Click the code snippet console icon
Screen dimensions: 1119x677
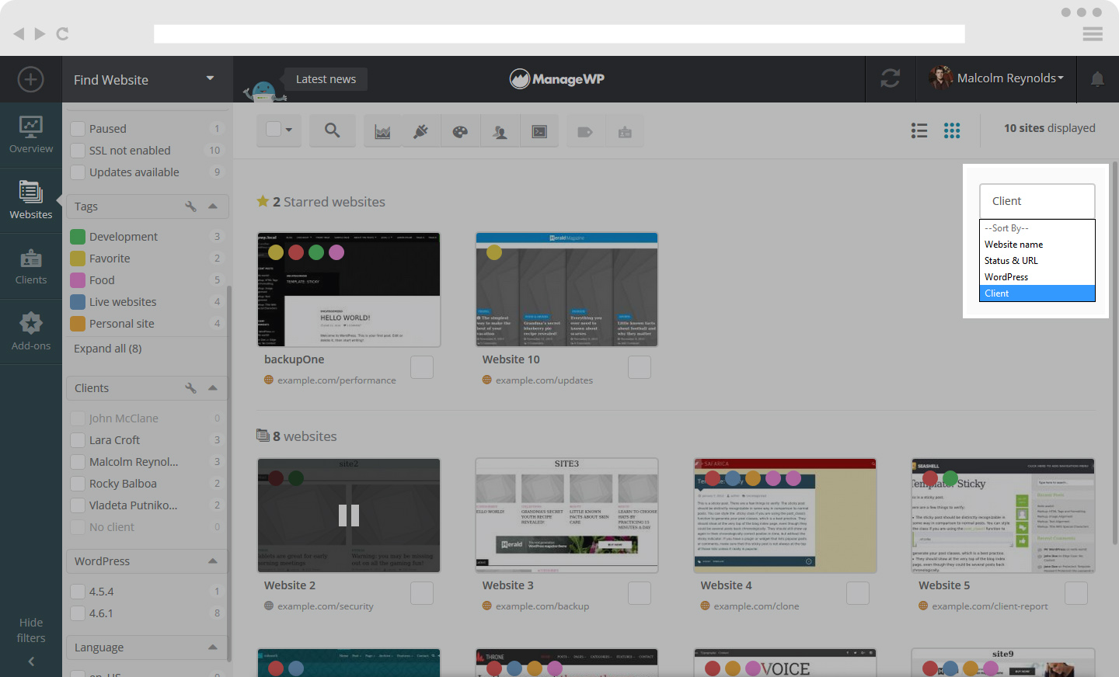[x=539, y=132]
